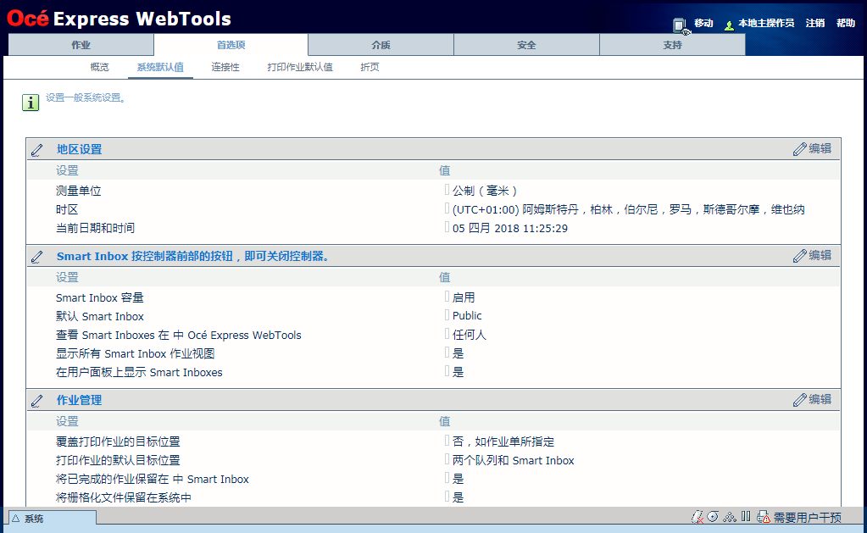Open the 帮助 help link
The image size is (867, 533).
pyautogui.click(x=846, y=23)
